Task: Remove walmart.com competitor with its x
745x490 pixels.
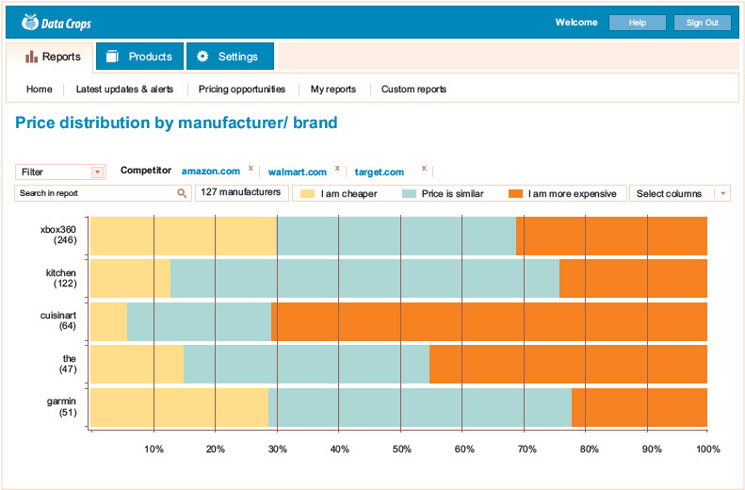Action: (x=337, y=169)
